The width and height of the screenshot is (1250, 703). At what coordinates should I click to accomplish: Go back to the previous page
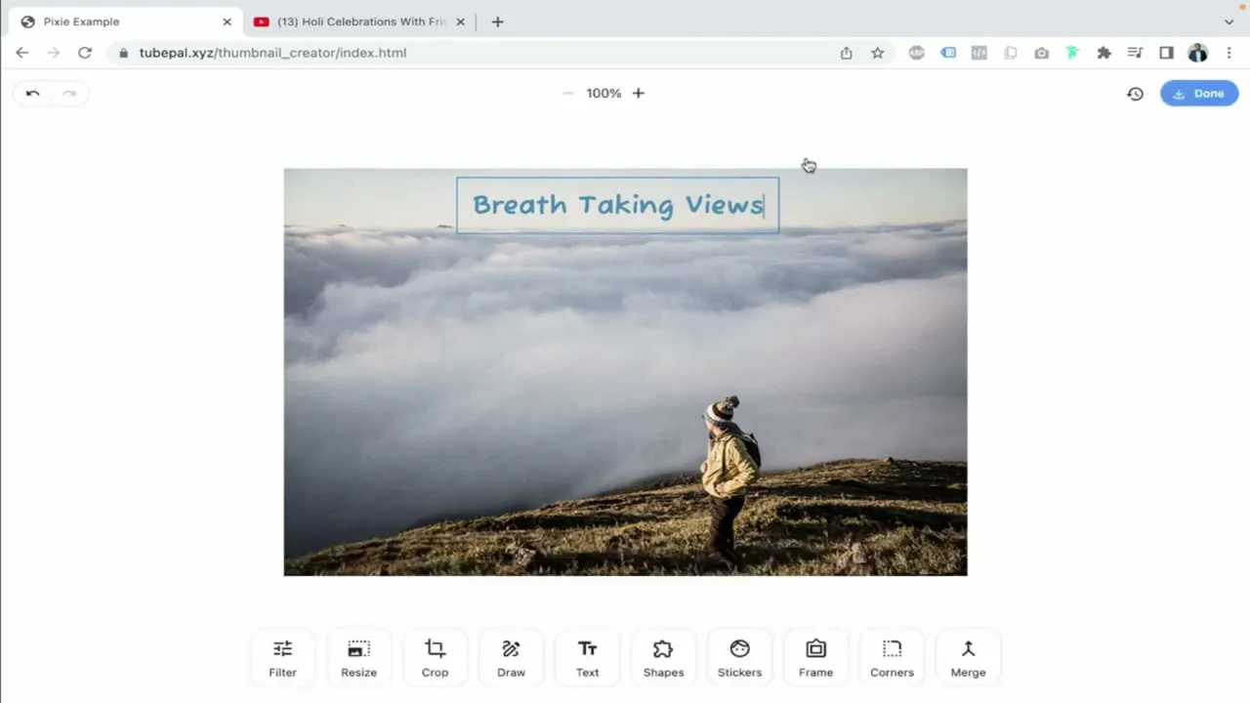click(x=22, y=53)
